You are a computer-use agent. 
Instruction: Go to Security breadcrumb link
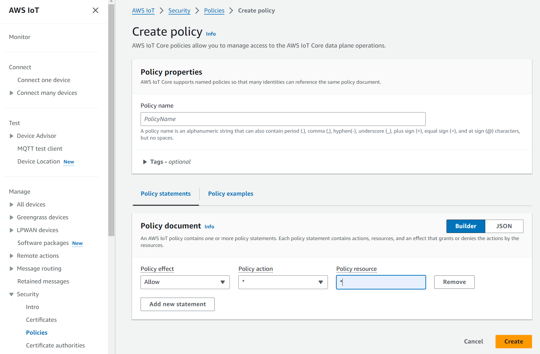pyautogui.click(x=179, y=11)
